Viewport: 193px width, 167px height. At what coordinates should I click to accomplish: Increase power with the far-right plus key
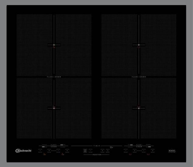(152, 150)
